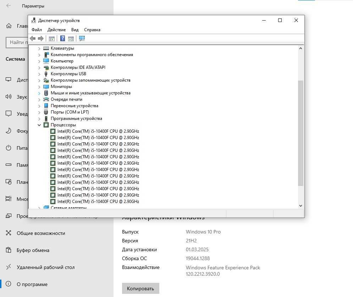
Task: Open Help via the question mark toolbar icon
Action: click(x=62, y=39)
